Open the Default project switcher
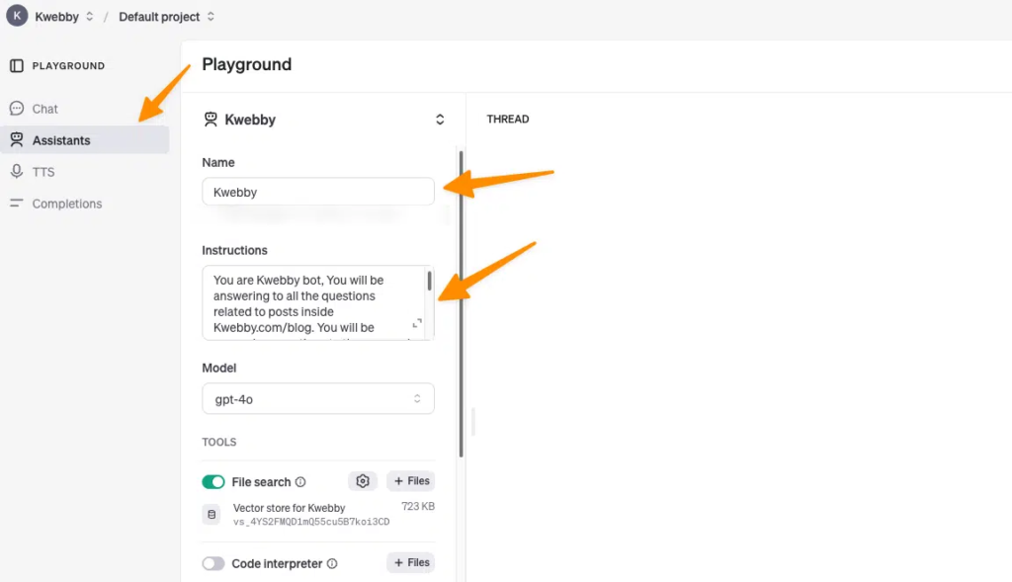1012x582 pixels. pyautogui.click(x=166, y=17)
